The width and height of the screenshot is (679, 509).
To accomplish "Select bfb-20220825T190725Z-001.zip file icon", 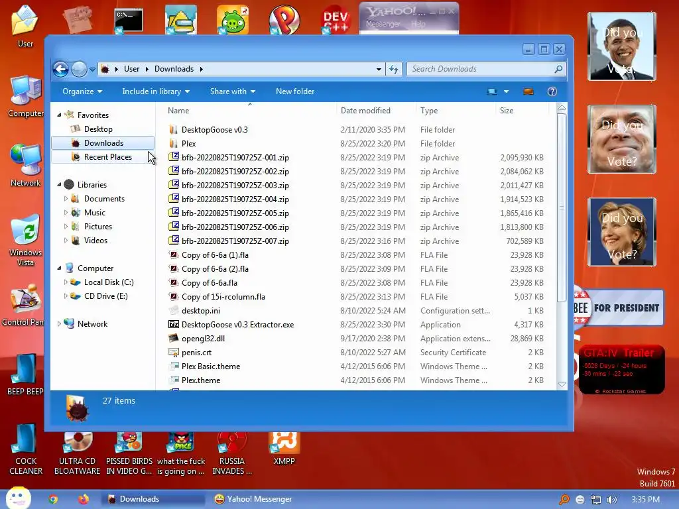I will [174, 157].
